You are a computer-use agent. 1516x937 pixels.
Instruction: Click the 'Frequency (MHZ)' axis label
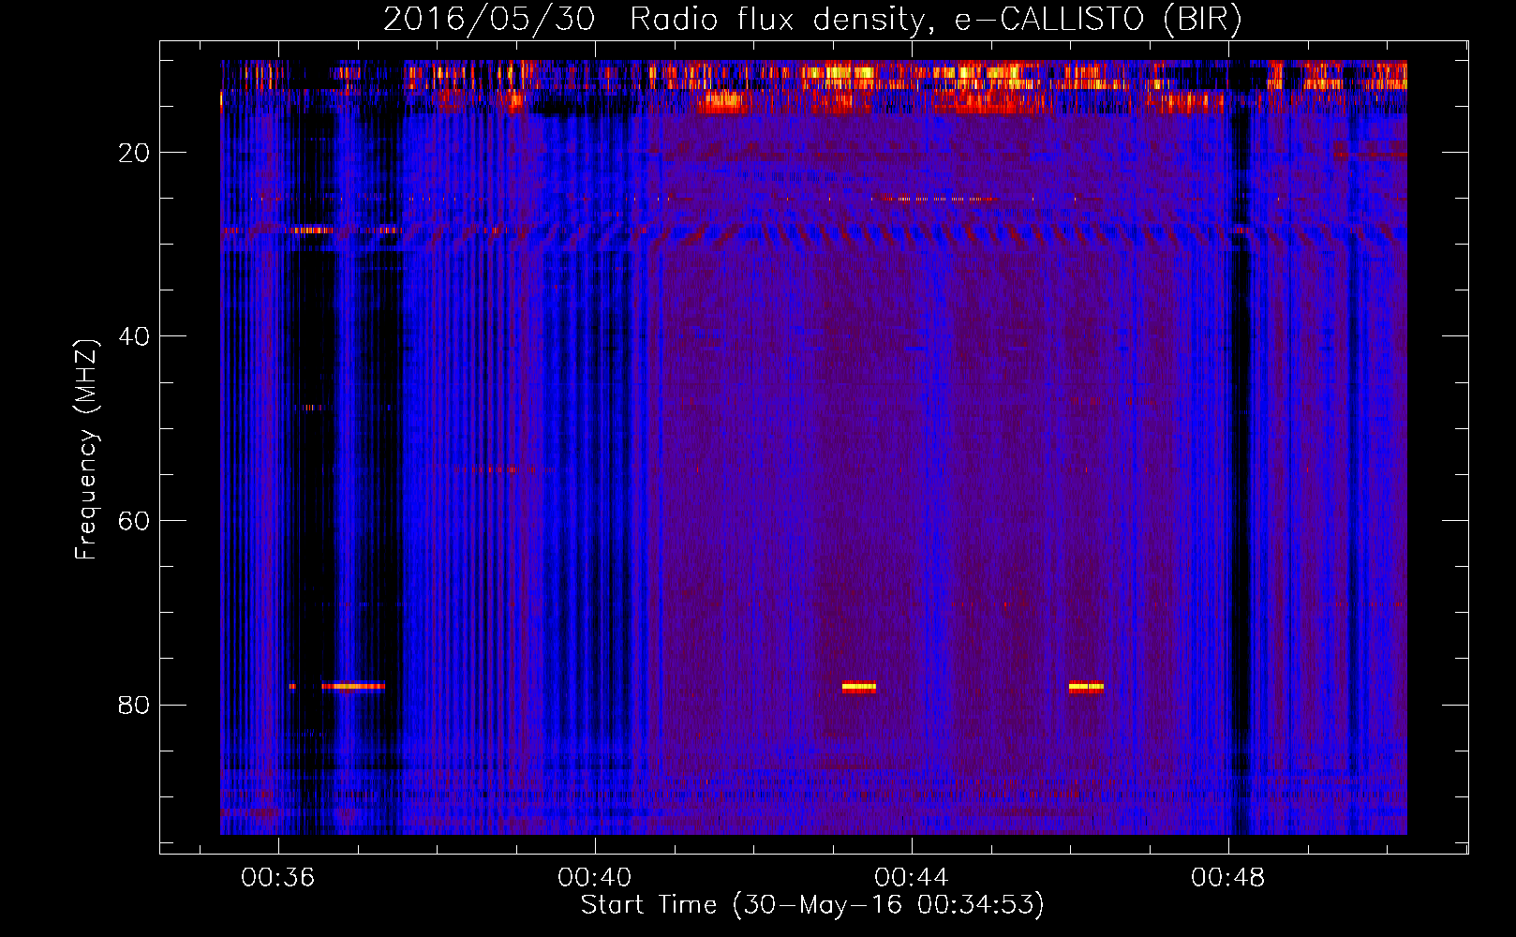coord(86,450)
